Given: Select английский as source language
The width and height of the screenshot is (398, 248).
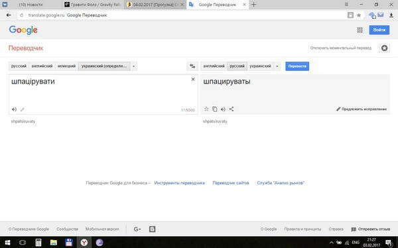Looking at the screenshot, I should tap(42, 66).
